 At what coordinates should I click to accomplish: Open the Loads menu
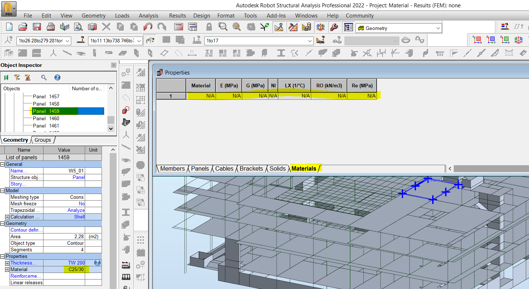point(122,16)
